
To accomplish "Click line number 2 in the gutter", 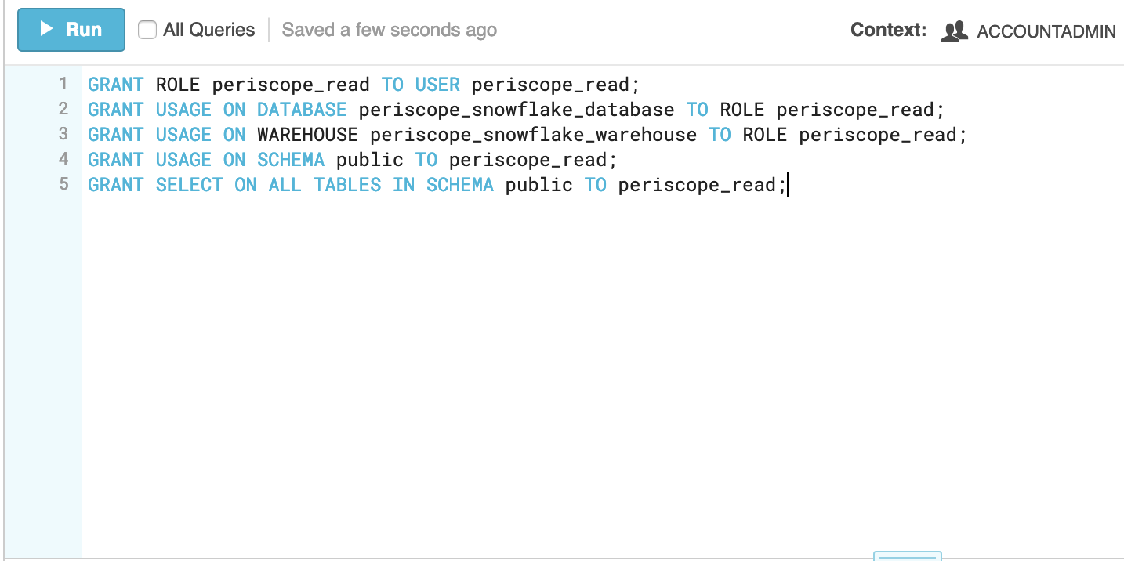I will (x=63, y=108).
